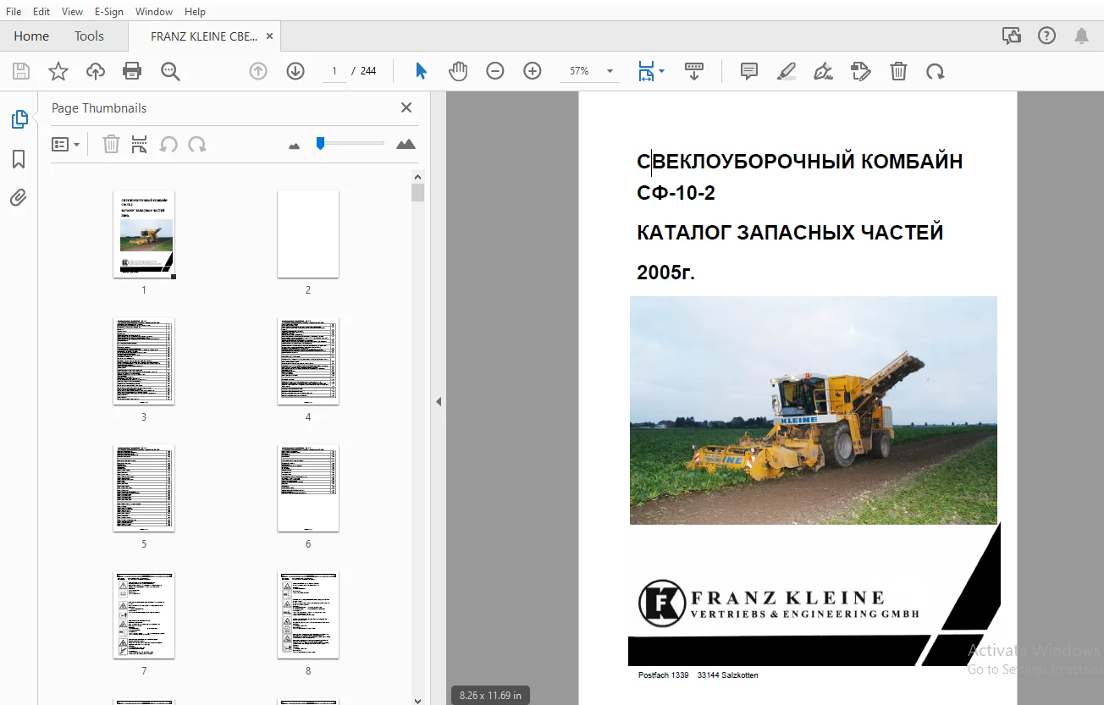Open the Bookmarks panel in the sidebar

coord(19,159)
